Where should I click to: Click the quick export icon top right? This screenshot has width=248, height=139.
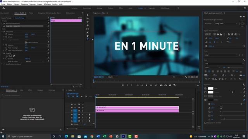click(x=245, y=8)
